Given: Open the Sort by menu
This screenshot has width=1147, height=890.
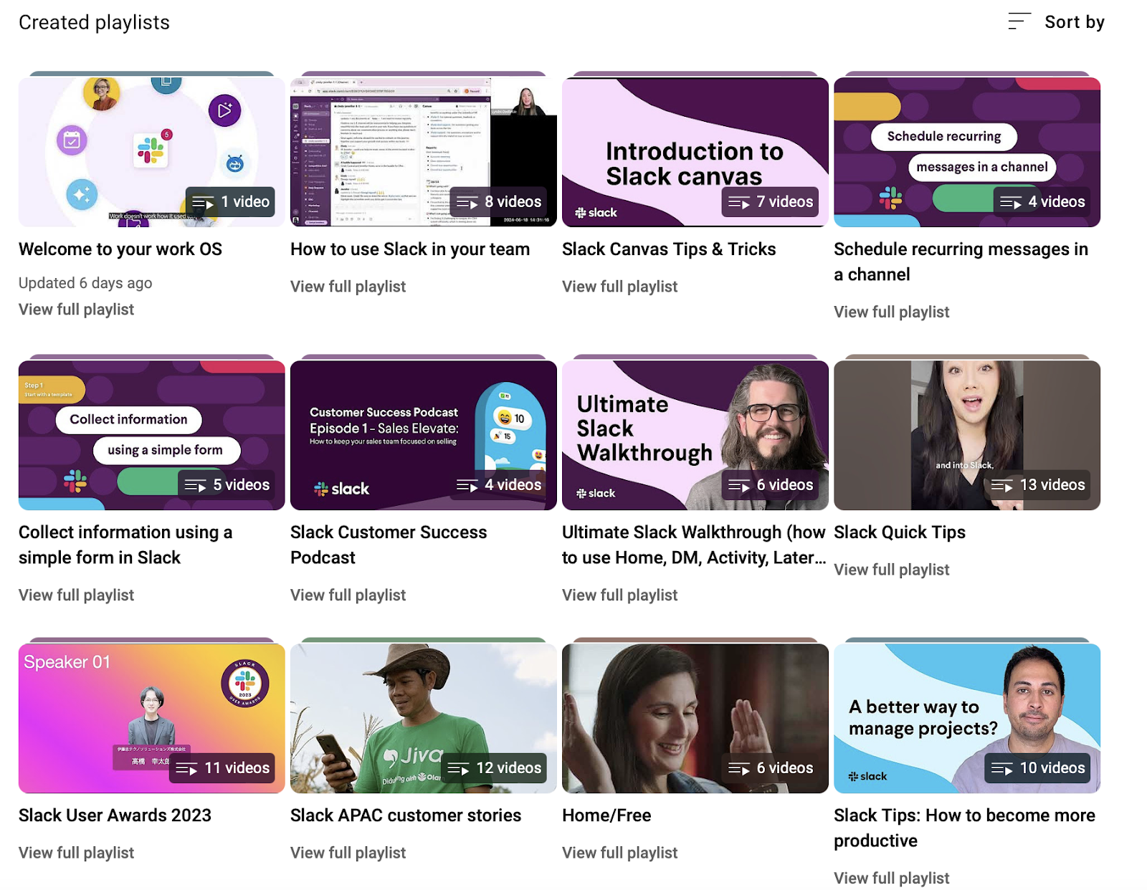Looking at the screenshot, I should coord(1056,22).
